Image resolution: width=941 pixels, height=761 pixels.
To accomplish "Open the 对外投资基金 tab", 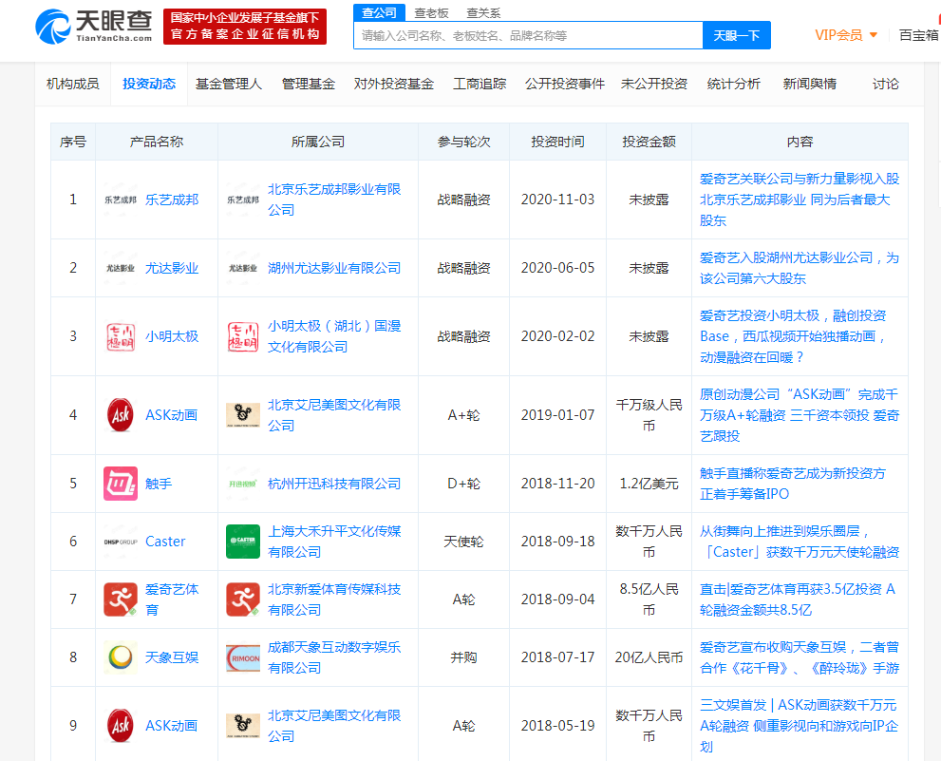I will pyautogui.click(x=394, y=85).
